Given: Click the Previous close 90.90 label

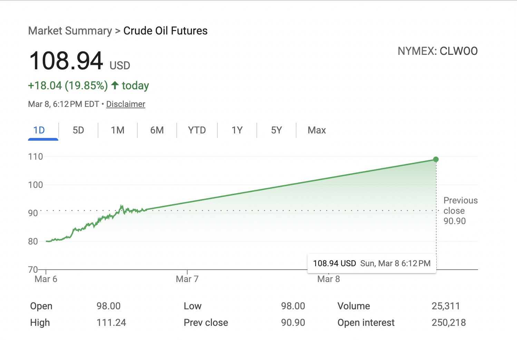Looking at the screenshot, I should click(x=460, y=211).
